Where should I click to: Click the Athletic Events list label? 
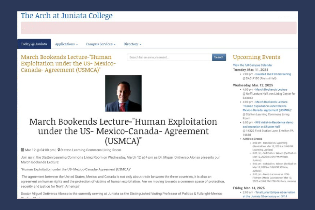252,139
